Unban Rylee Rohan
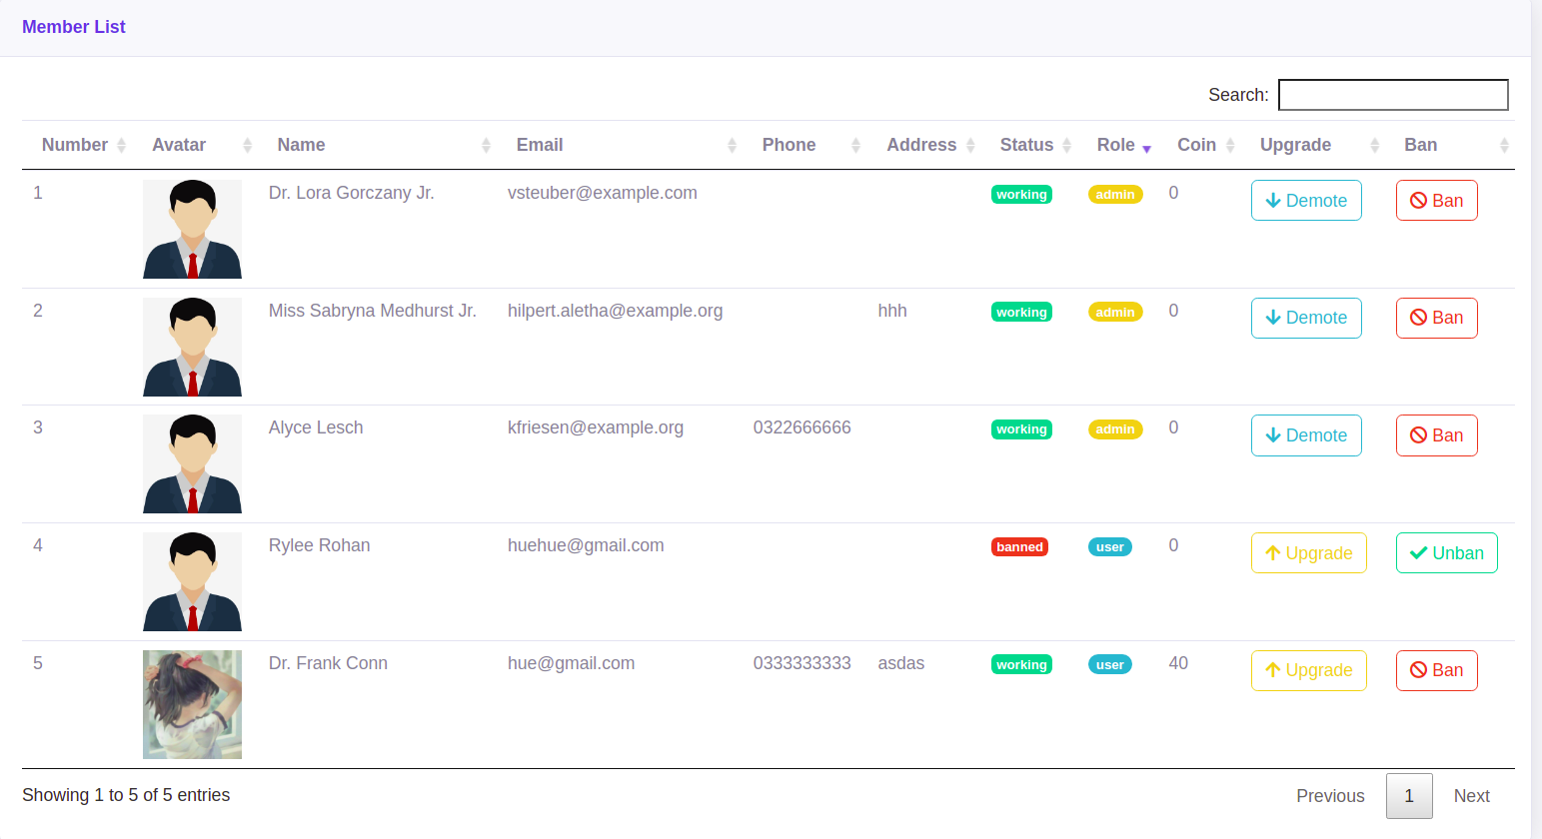Image resolution: width=1542 pixels, height=839 pixels. pyautogui.click(x=1446, y=553)
